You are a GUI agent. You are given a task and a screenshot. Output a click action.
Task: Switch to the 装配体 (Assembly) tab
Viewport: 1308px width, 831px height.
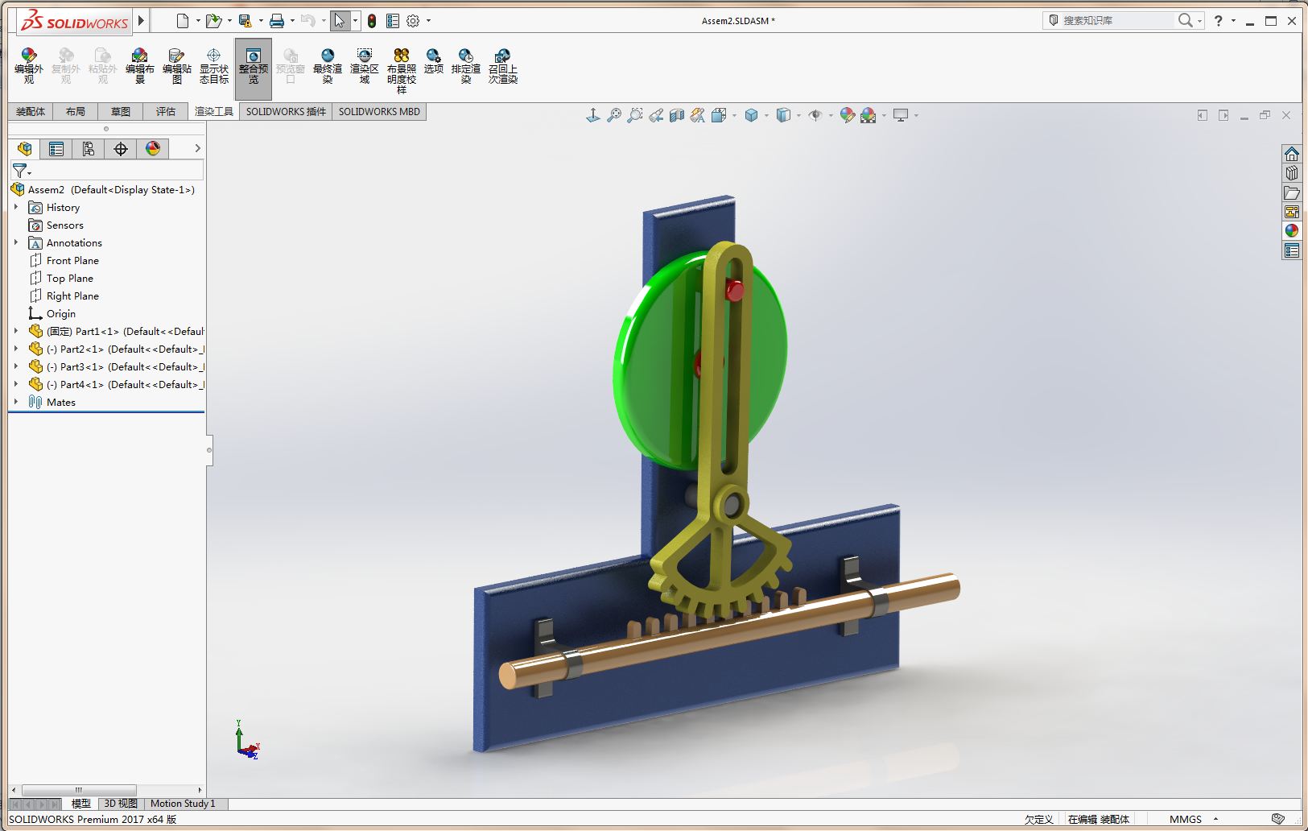pos(31,111)
